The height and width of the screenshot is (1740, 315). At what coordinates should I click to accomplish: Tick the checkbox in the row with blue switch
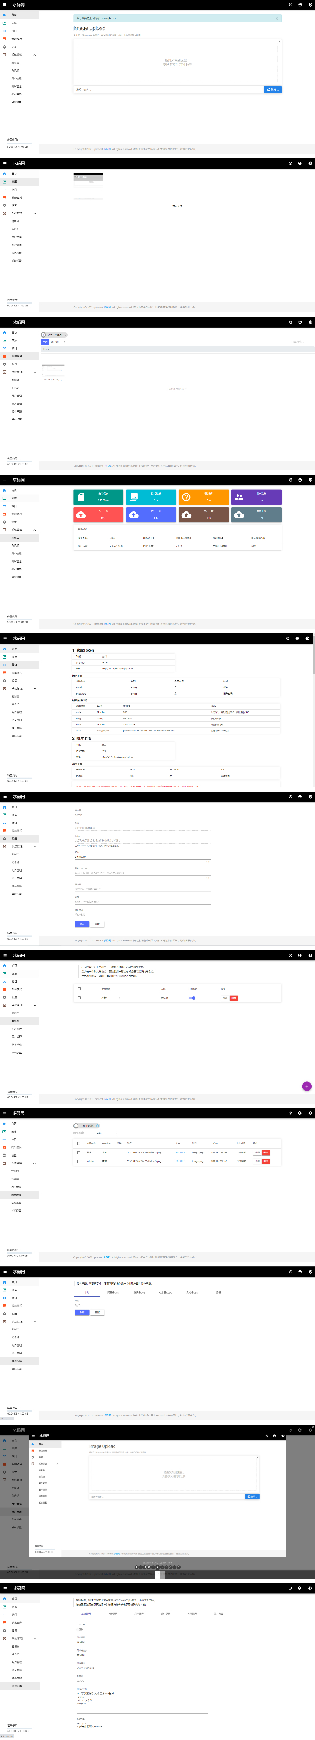[x=79, y=998]
